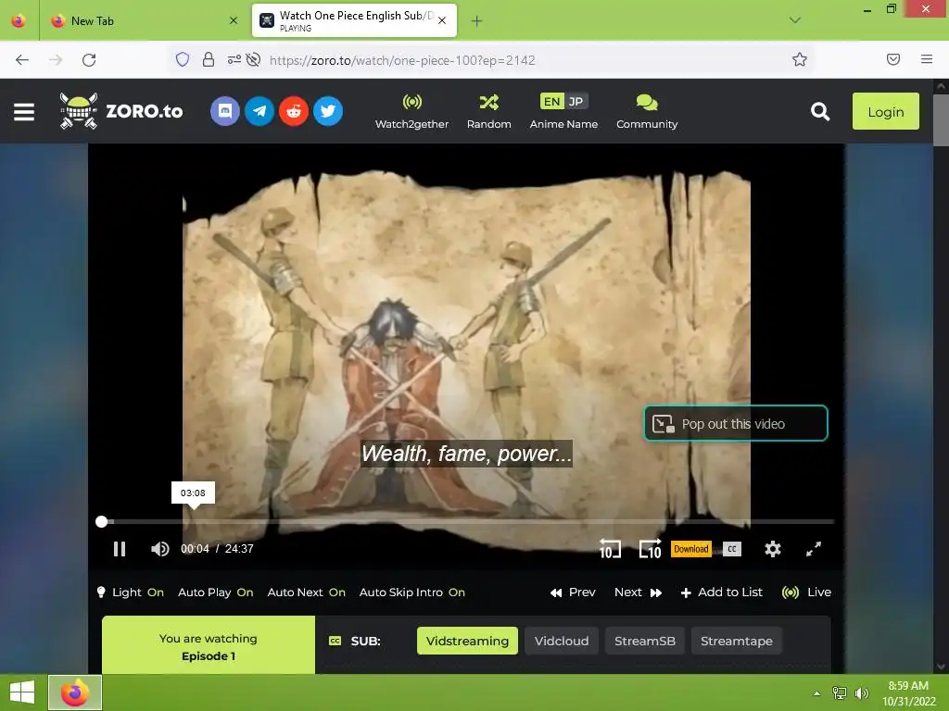Viewport: 949px width, 711px height.
Task: Click the autoplay blocked icon
Action: (254, 59)
